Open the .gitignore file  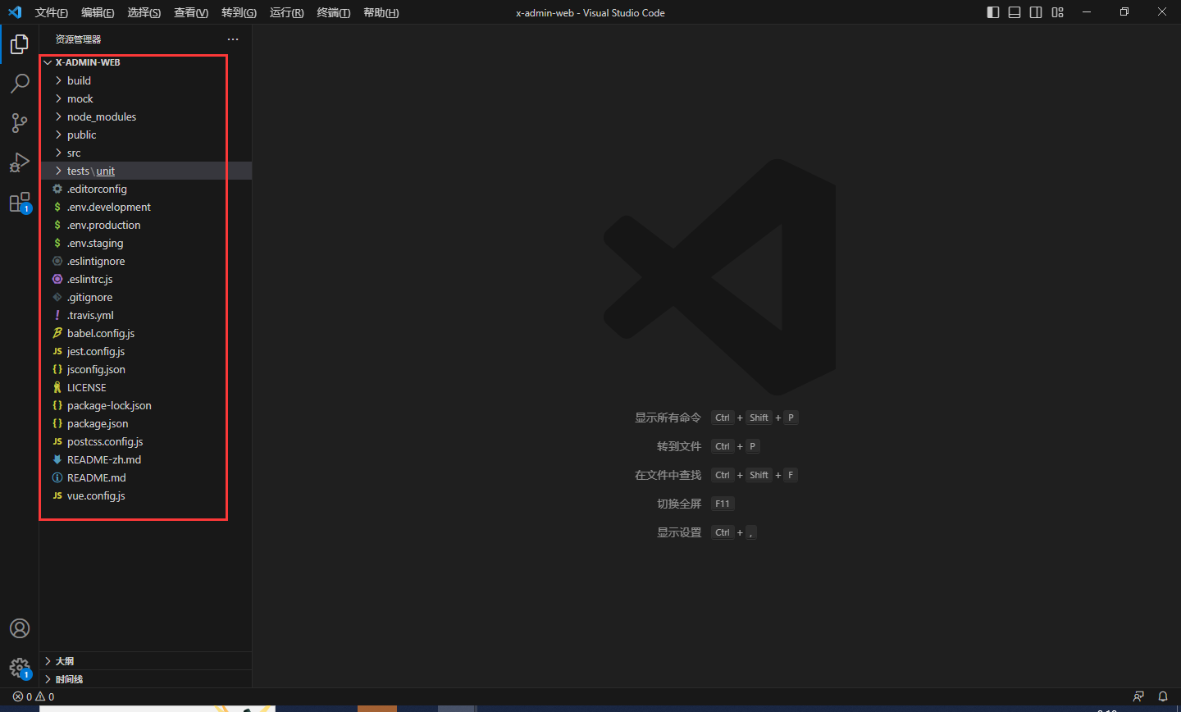point(146,297)
